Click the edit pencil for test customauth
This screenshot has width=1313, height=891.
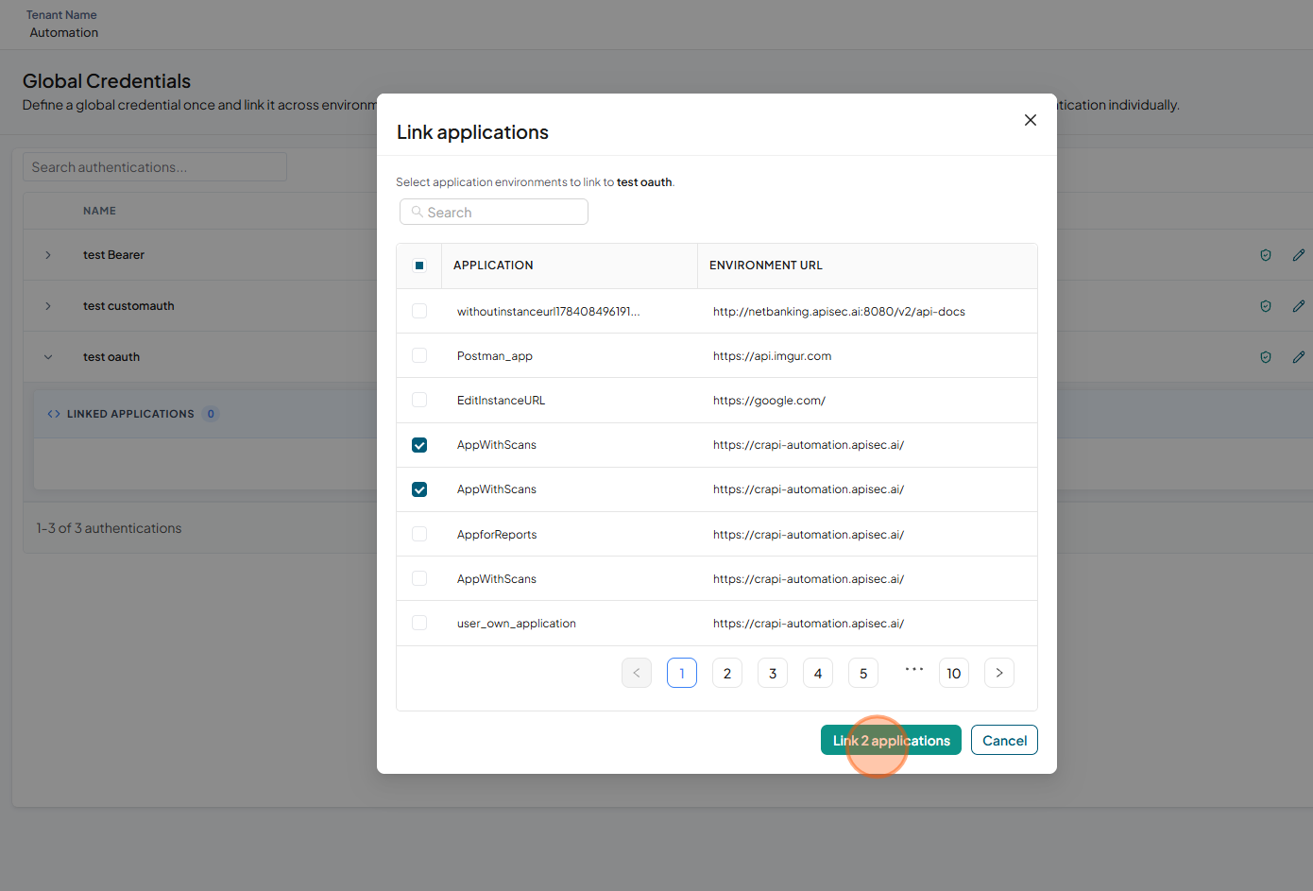(1299, 306)
